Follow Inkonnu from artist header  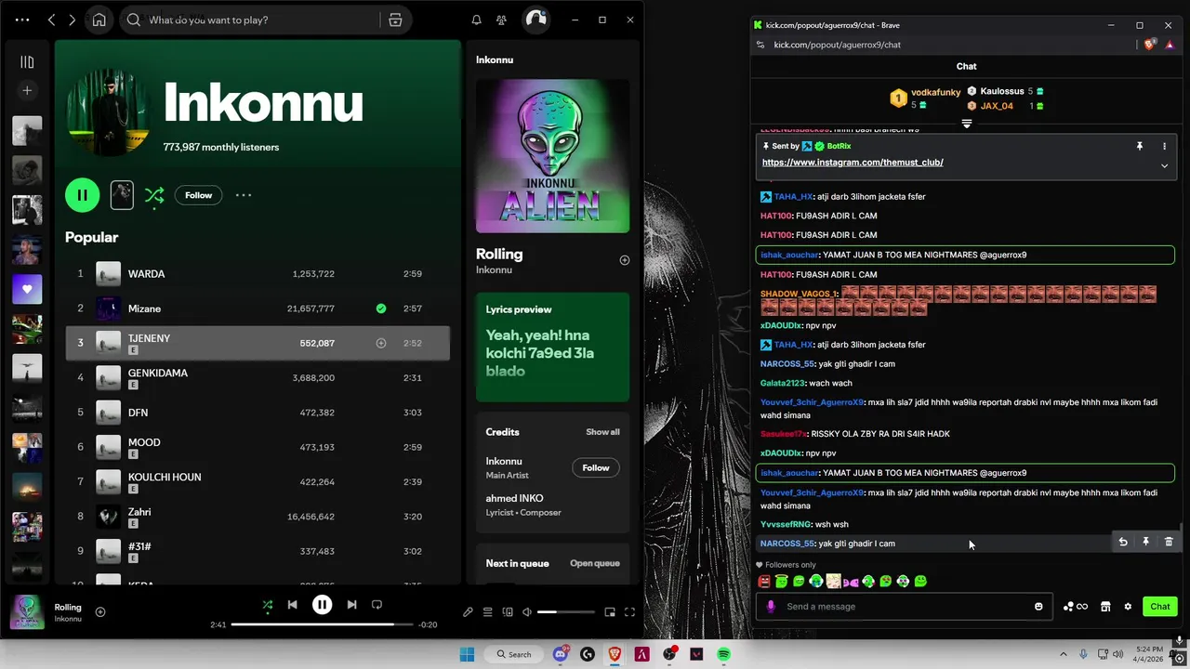[x=198, y=195]
